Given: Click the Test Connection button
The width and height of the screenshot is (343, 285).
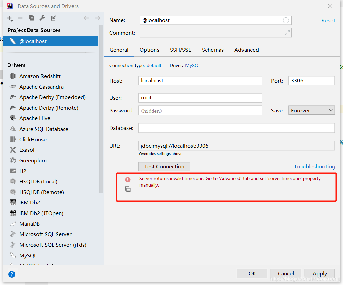Looking at the screenshot, I should coord(164,167).
